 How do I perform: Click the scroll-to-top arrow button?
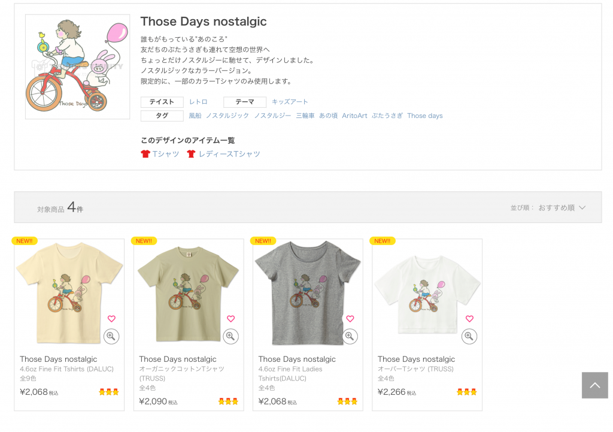coord(594,385)
